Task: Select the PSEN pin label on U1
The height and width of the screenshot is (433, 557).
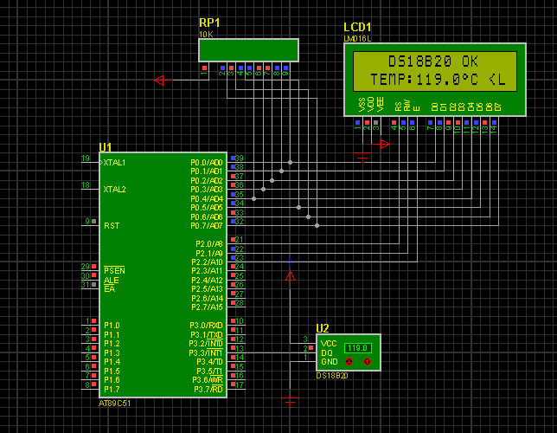Action: pyautogui.click(x=114, y=270)
